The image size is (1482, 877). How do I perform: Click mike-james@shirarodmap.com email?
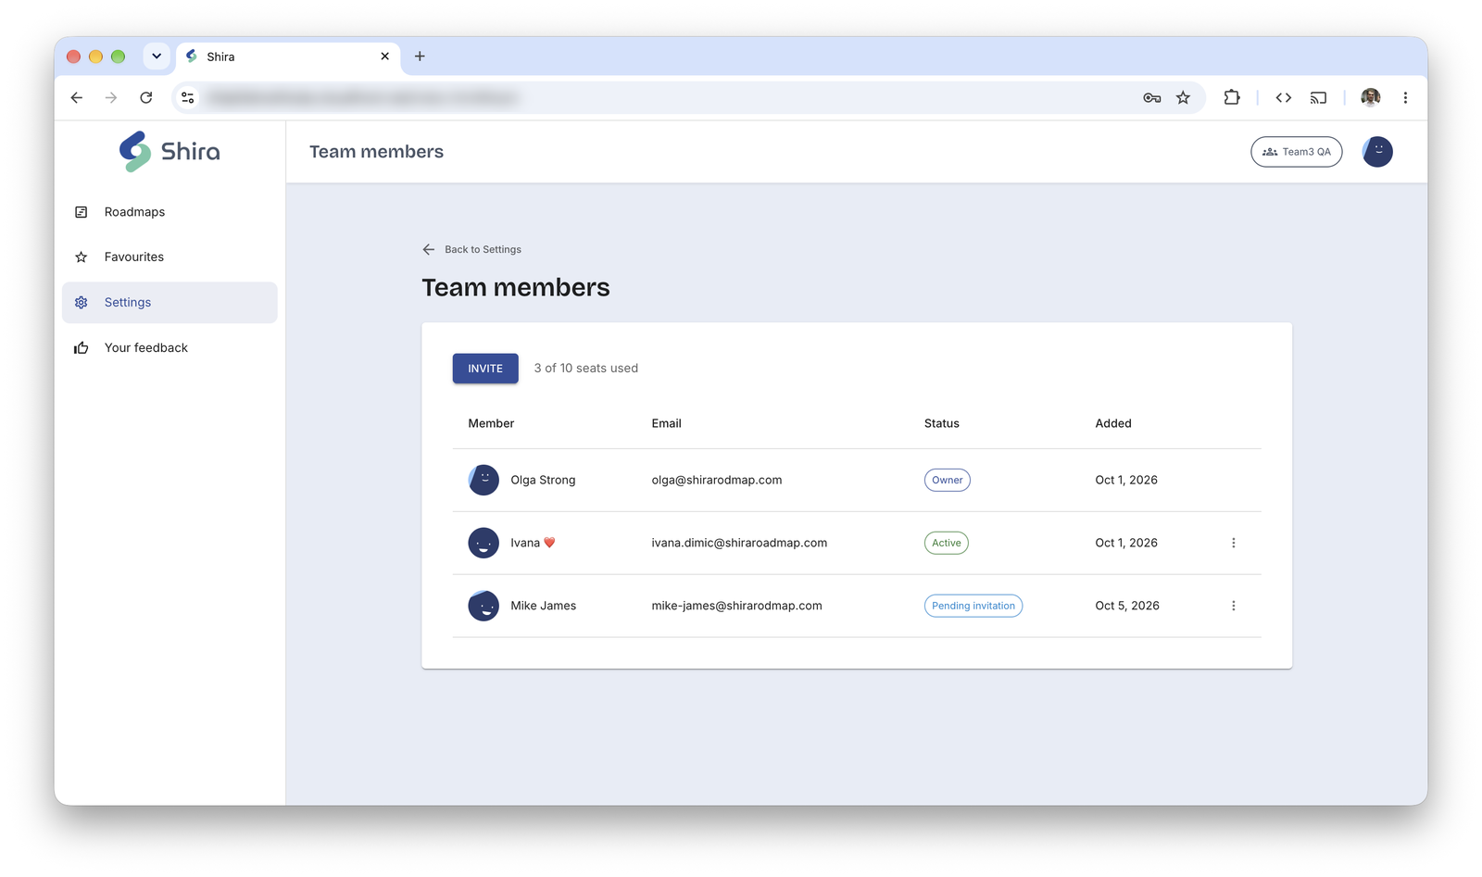tap(736, 607)
